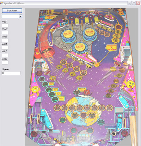Focus the Veld3 input box

[x=5, y=40]
